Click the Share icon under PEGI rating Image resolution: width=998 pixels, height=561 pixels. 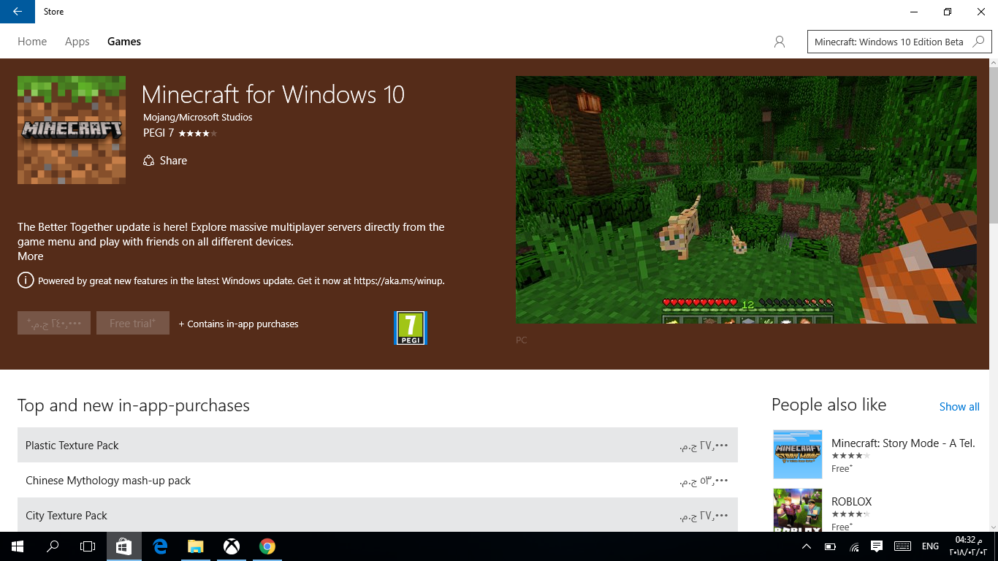coord(148,161)
